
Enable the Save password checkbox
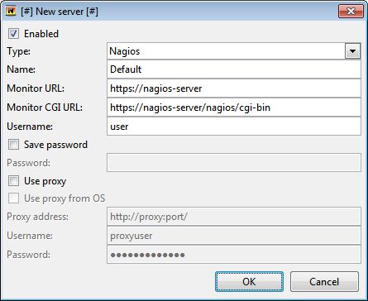pos(13,145)
